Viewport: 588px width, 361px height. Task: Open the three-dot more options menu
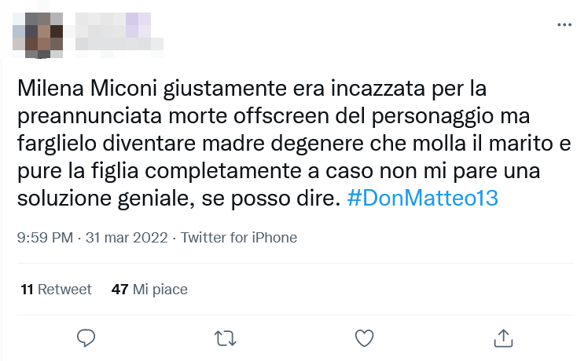(x=564, y=25)
